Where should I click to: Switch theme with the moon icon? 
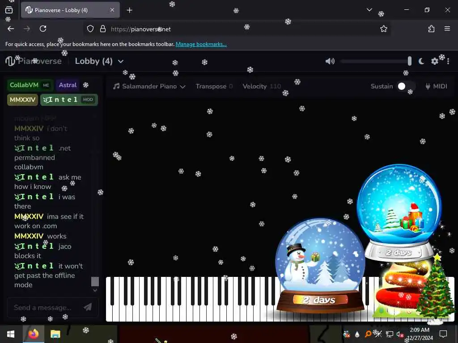(x=421, y=61)
